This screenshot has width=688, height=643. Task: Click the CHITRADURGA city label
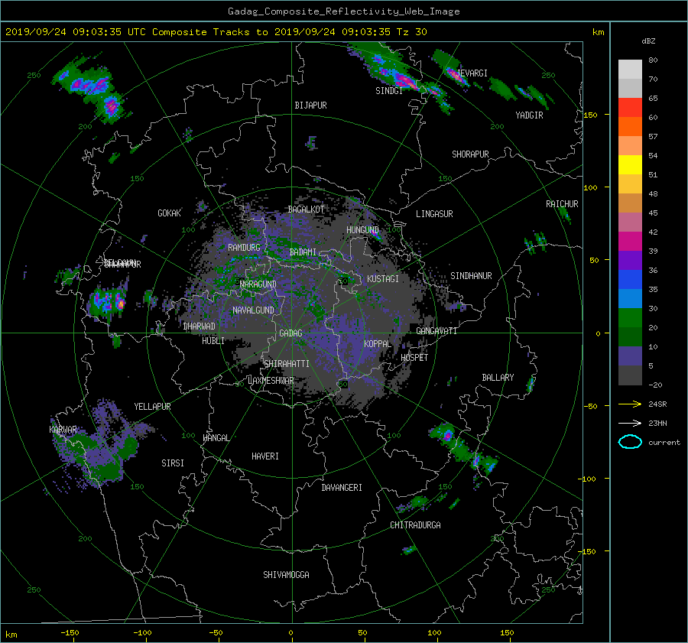coord(415,525)
